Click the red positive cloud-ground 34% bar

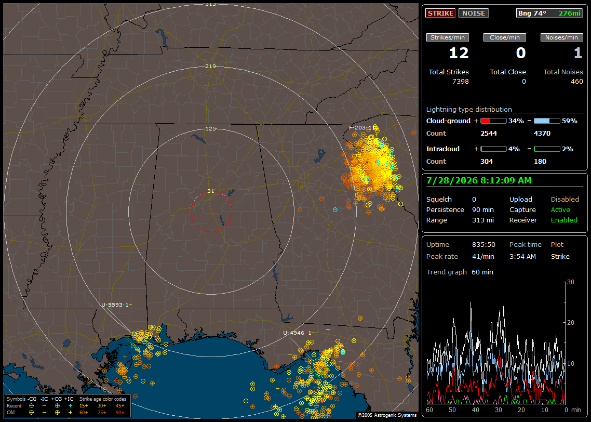[x=493, y=121]
